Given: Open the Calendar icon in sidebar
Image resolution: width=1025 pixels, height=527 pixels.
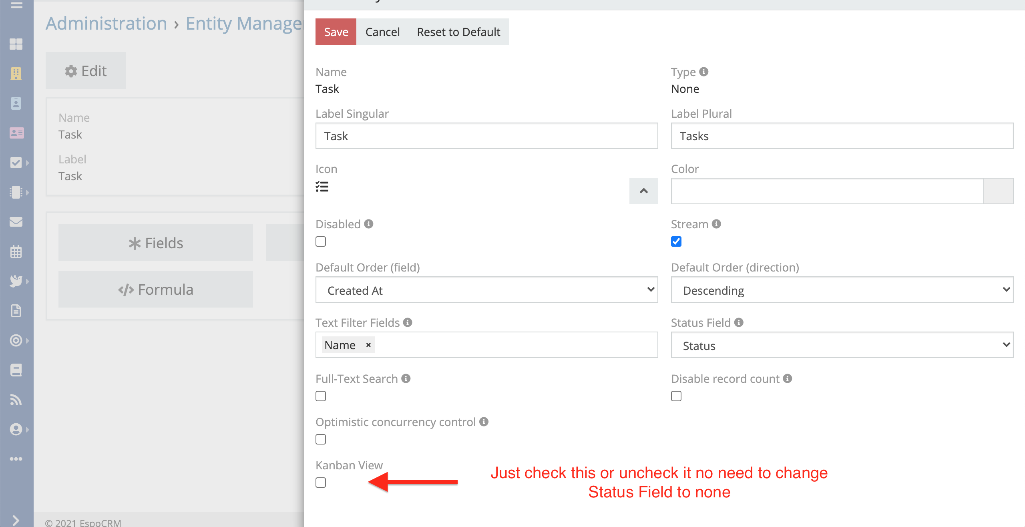Looking at the screenshot, I should [x=16, y=251].
